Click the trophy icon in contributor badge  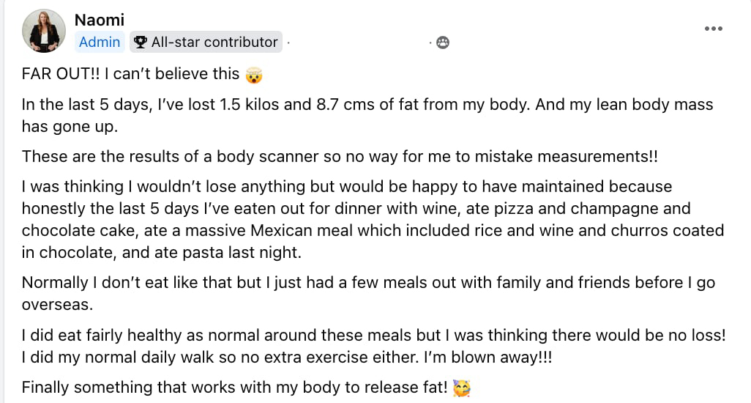141,42
